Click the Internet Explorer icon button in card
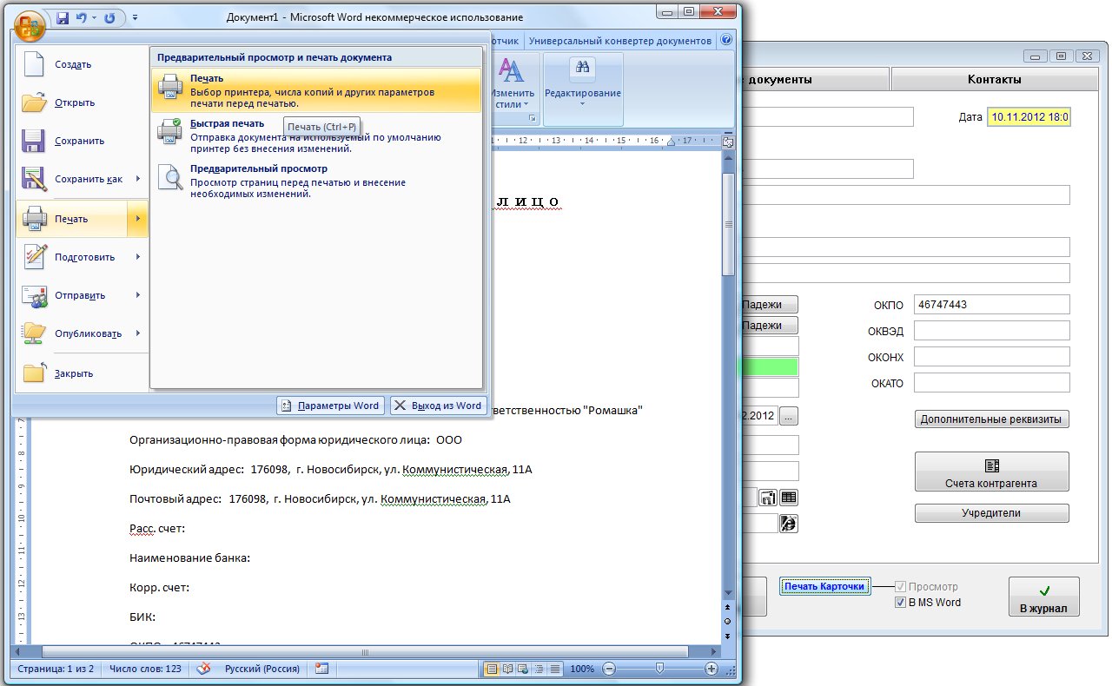 789,524
